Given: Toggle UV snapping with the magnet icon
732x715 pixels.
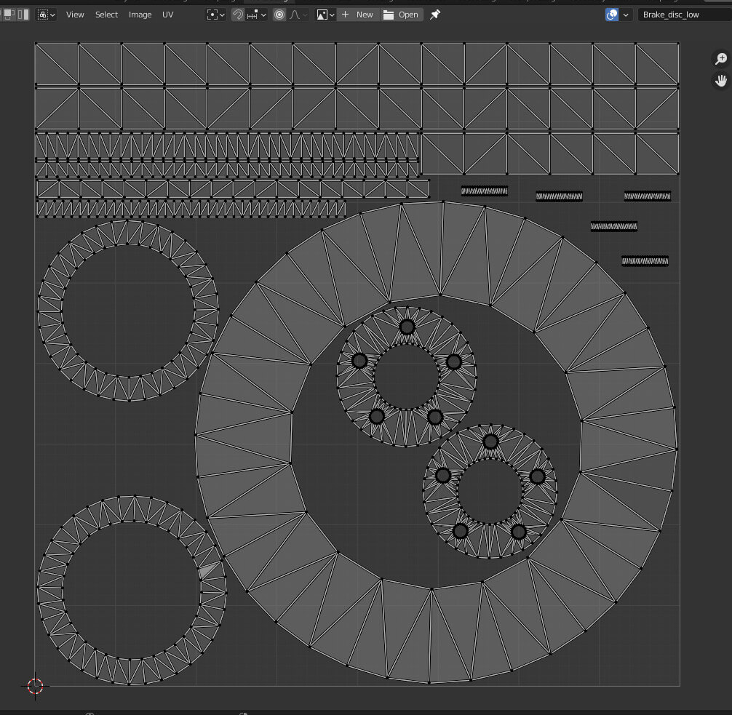Looking at the screenshot, I should pyautogui.click(x=238, y=15).
